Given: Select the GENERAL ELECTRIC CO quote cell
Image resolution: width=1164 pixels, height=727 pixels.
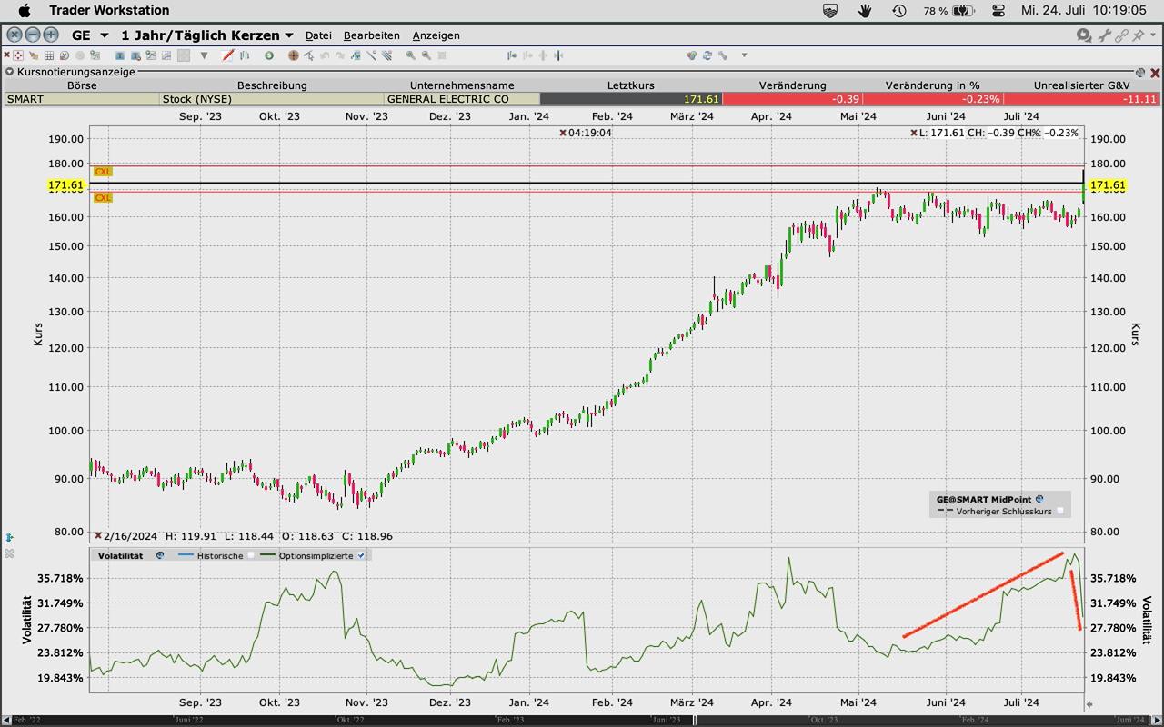Looking at the screenshot, I should pos(461,99).
